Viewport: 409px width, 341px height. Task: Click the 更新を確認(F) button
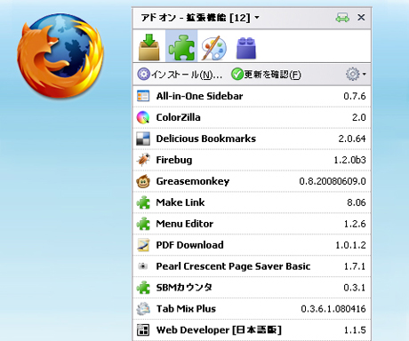coord(266,75)
